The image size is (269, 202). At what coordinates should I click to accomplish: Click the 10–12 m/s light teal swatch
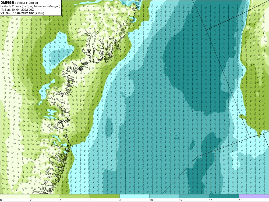(x=164, y=196)
